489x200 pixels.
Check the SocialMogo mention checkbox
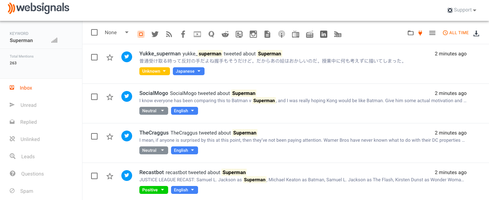point(94,97)
